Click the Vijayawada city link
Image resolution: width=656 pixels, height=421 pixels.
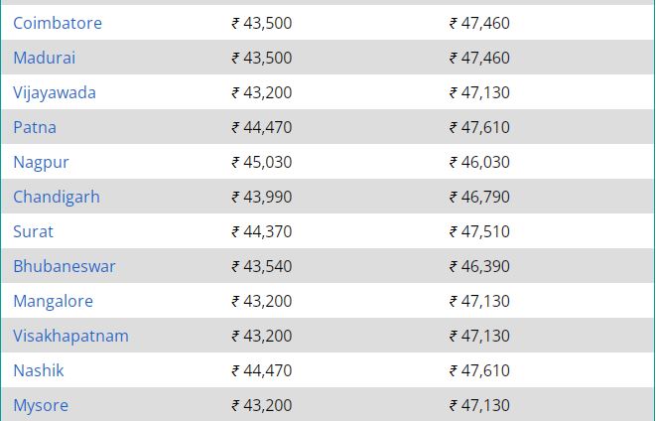click(x=55, y=92)
